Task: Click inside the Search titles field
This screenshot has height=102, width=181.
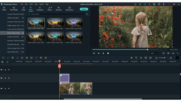Action: coord(56,14)
